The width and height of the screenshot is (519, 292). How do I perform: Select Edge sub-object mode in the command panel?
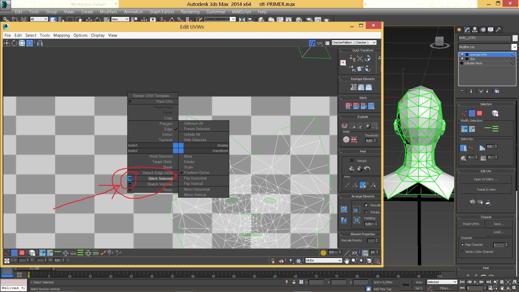tap(472, 113)
